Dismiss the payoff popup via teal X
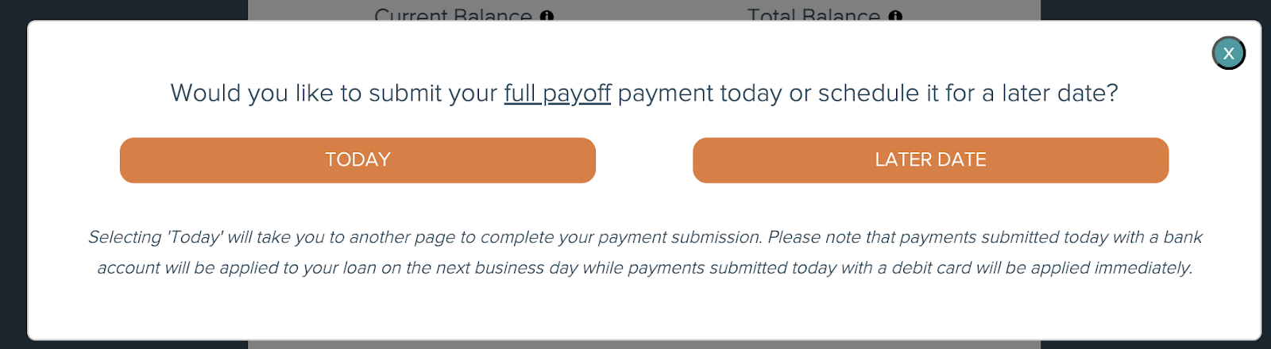 (x=1228, y=53)
